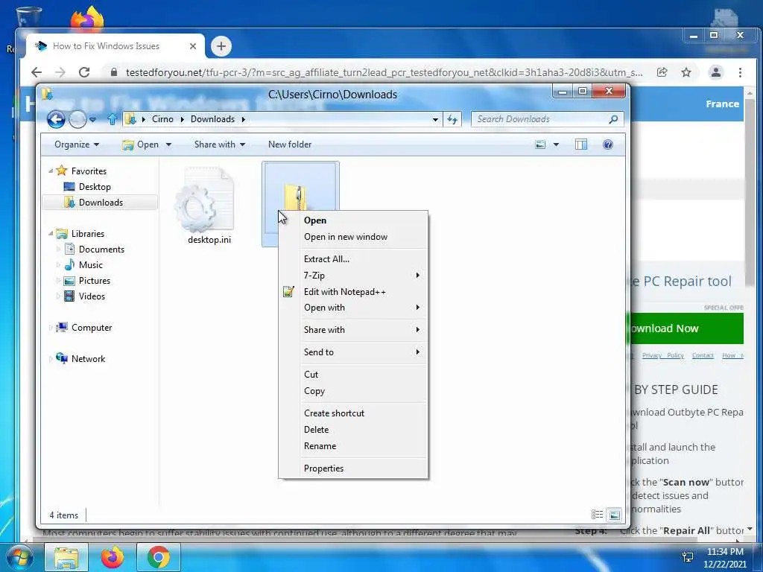763x572 pixels.
Task: Open the Windows Start button
Action: 19,557
